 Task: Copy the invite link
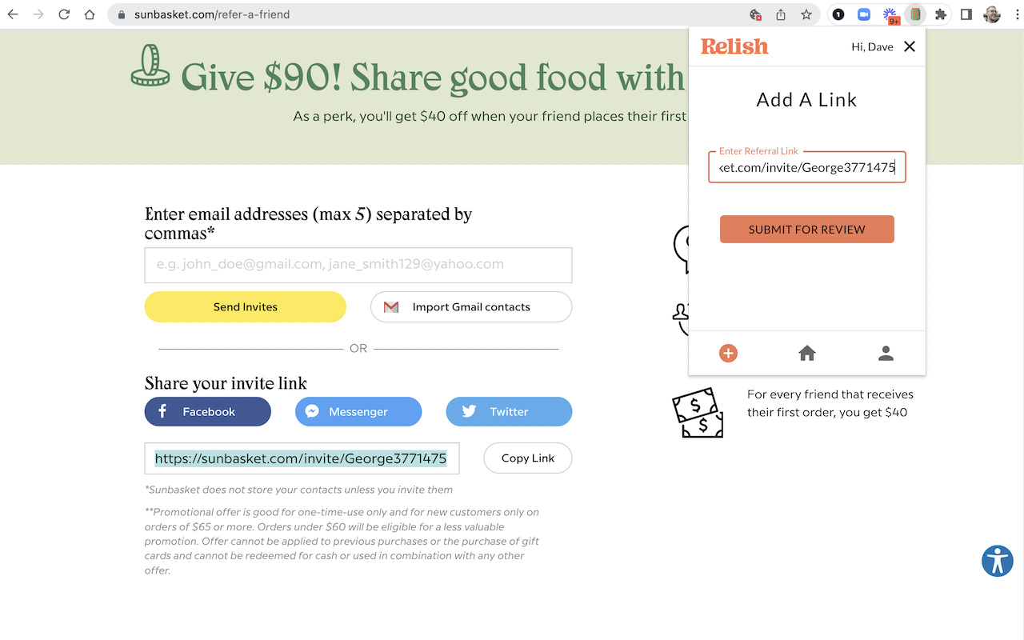point(527,458)
